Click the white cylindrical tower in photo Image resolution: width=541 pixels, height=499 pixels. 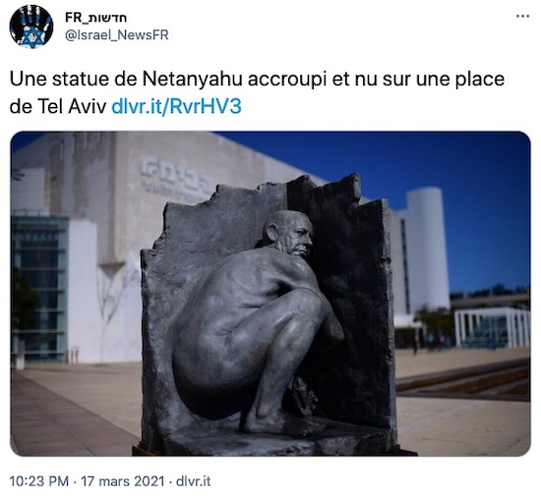428,249
